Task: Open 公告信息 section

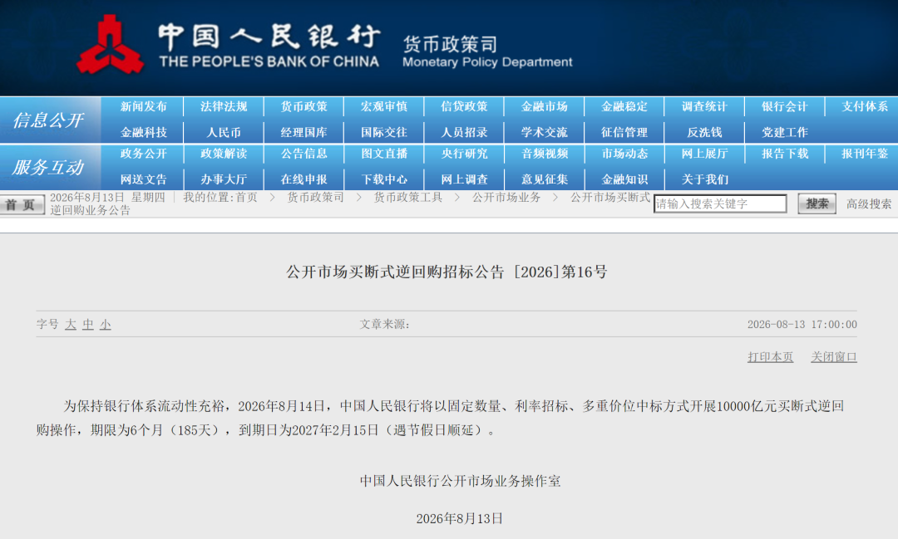Action: point(303,154)
